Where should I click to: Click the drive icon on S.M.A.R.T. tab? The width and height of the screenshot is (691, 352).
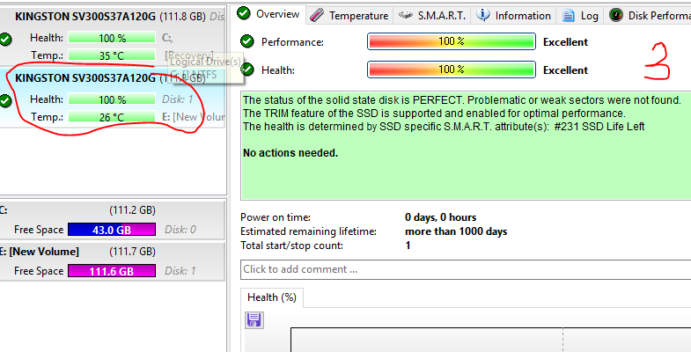(406, 15)
